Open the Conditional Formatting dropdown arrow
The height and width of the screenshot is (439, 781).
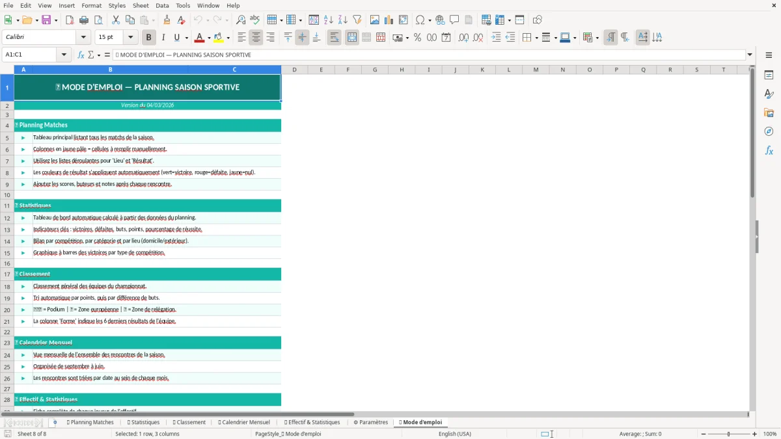597,38
